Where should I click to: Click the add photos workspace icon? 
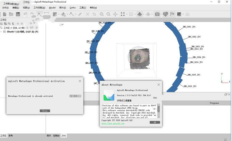[x=5, y=24]
